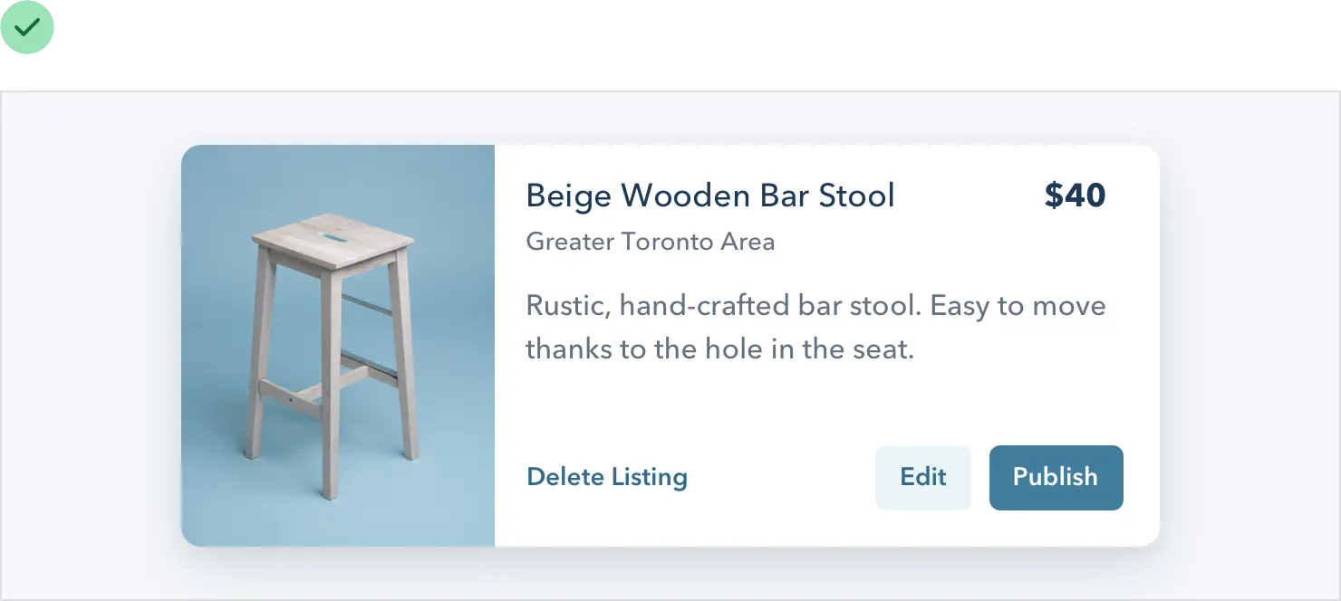Click the word 'Beige' in the title

(x=568, y=196)
